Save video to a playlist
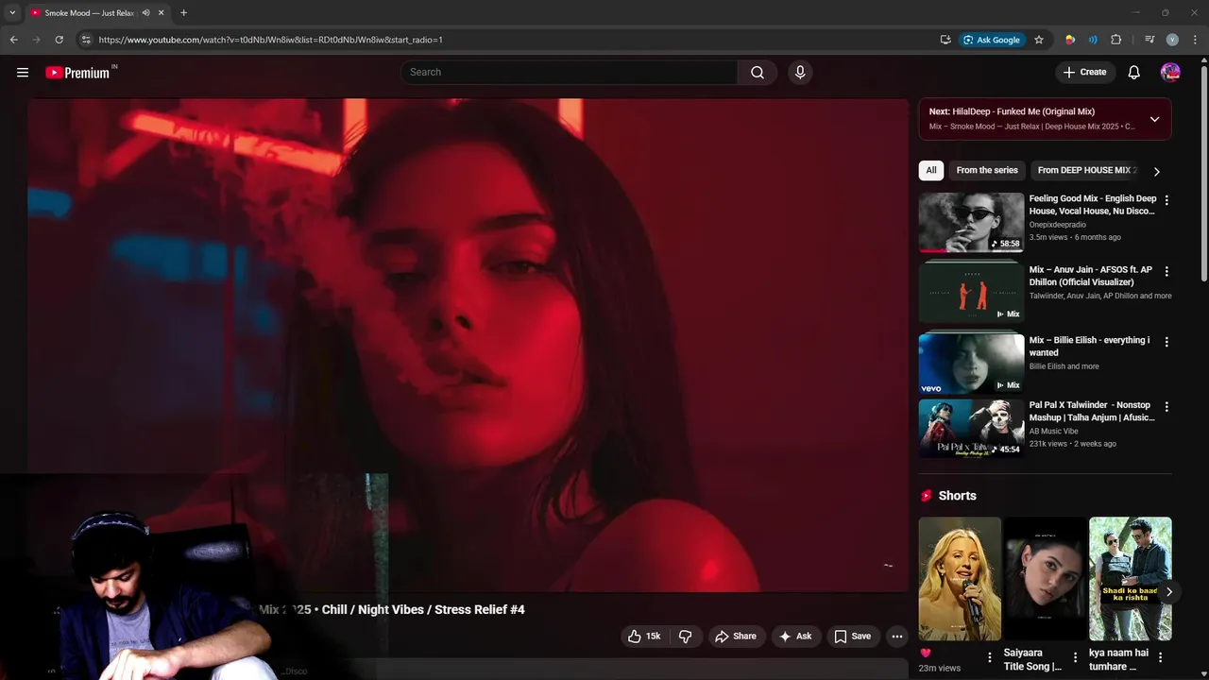The height and width of the screenshot is (680, 1209). coord(852,637)
